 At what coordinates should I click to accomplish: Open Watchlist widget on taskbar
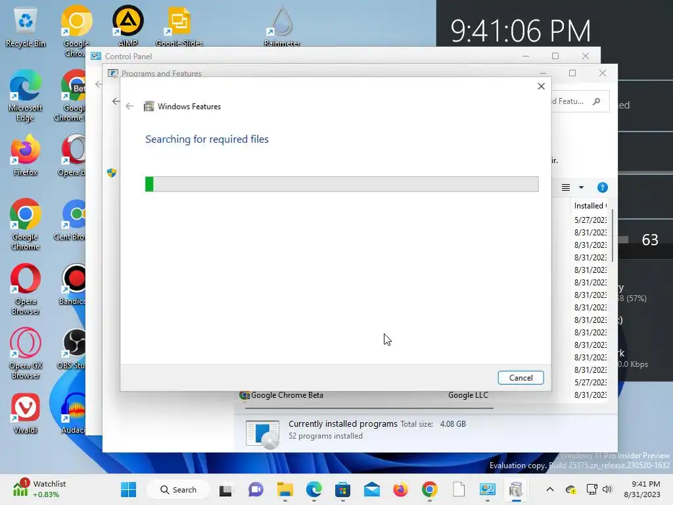click(x=39, y=489)
